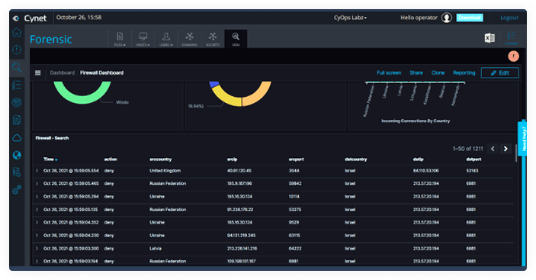Viewport: 536px width, 280px height.
Task: Open the report document sidebar icon
Action: pos(17,120)
